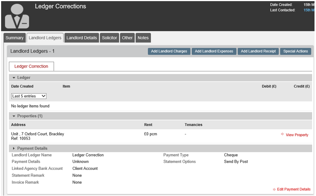Viewport: 316px width, 196px height.
Task: Click the Rent column header
Action: point(148,125)
